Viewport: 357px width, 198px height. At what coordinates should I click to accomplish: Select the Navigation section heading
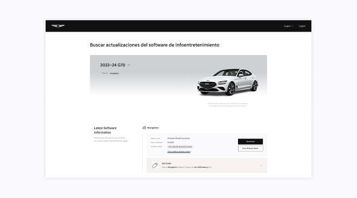(153, 128)
